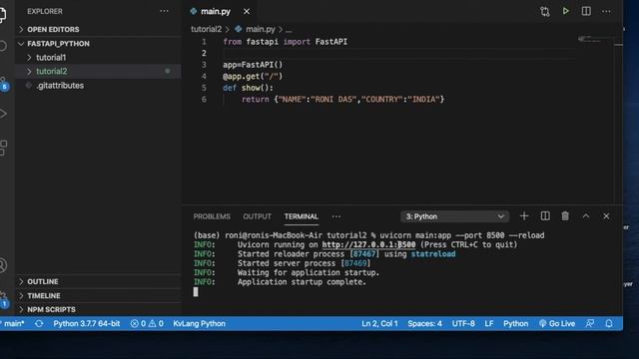Go to line via Ln 2, Col 1
Screen dimensions: 639x359
pos(379,323)
